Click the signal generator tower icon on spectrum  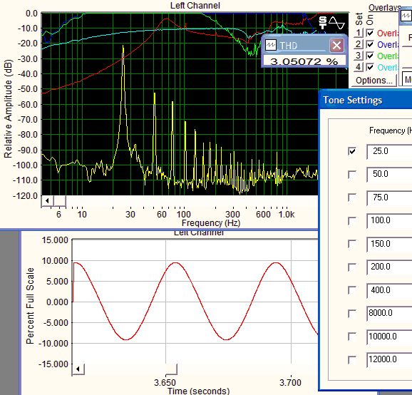coord(323,23)
